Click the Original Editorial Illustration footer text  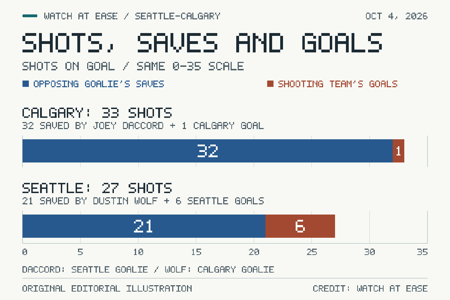click(107, 289)
